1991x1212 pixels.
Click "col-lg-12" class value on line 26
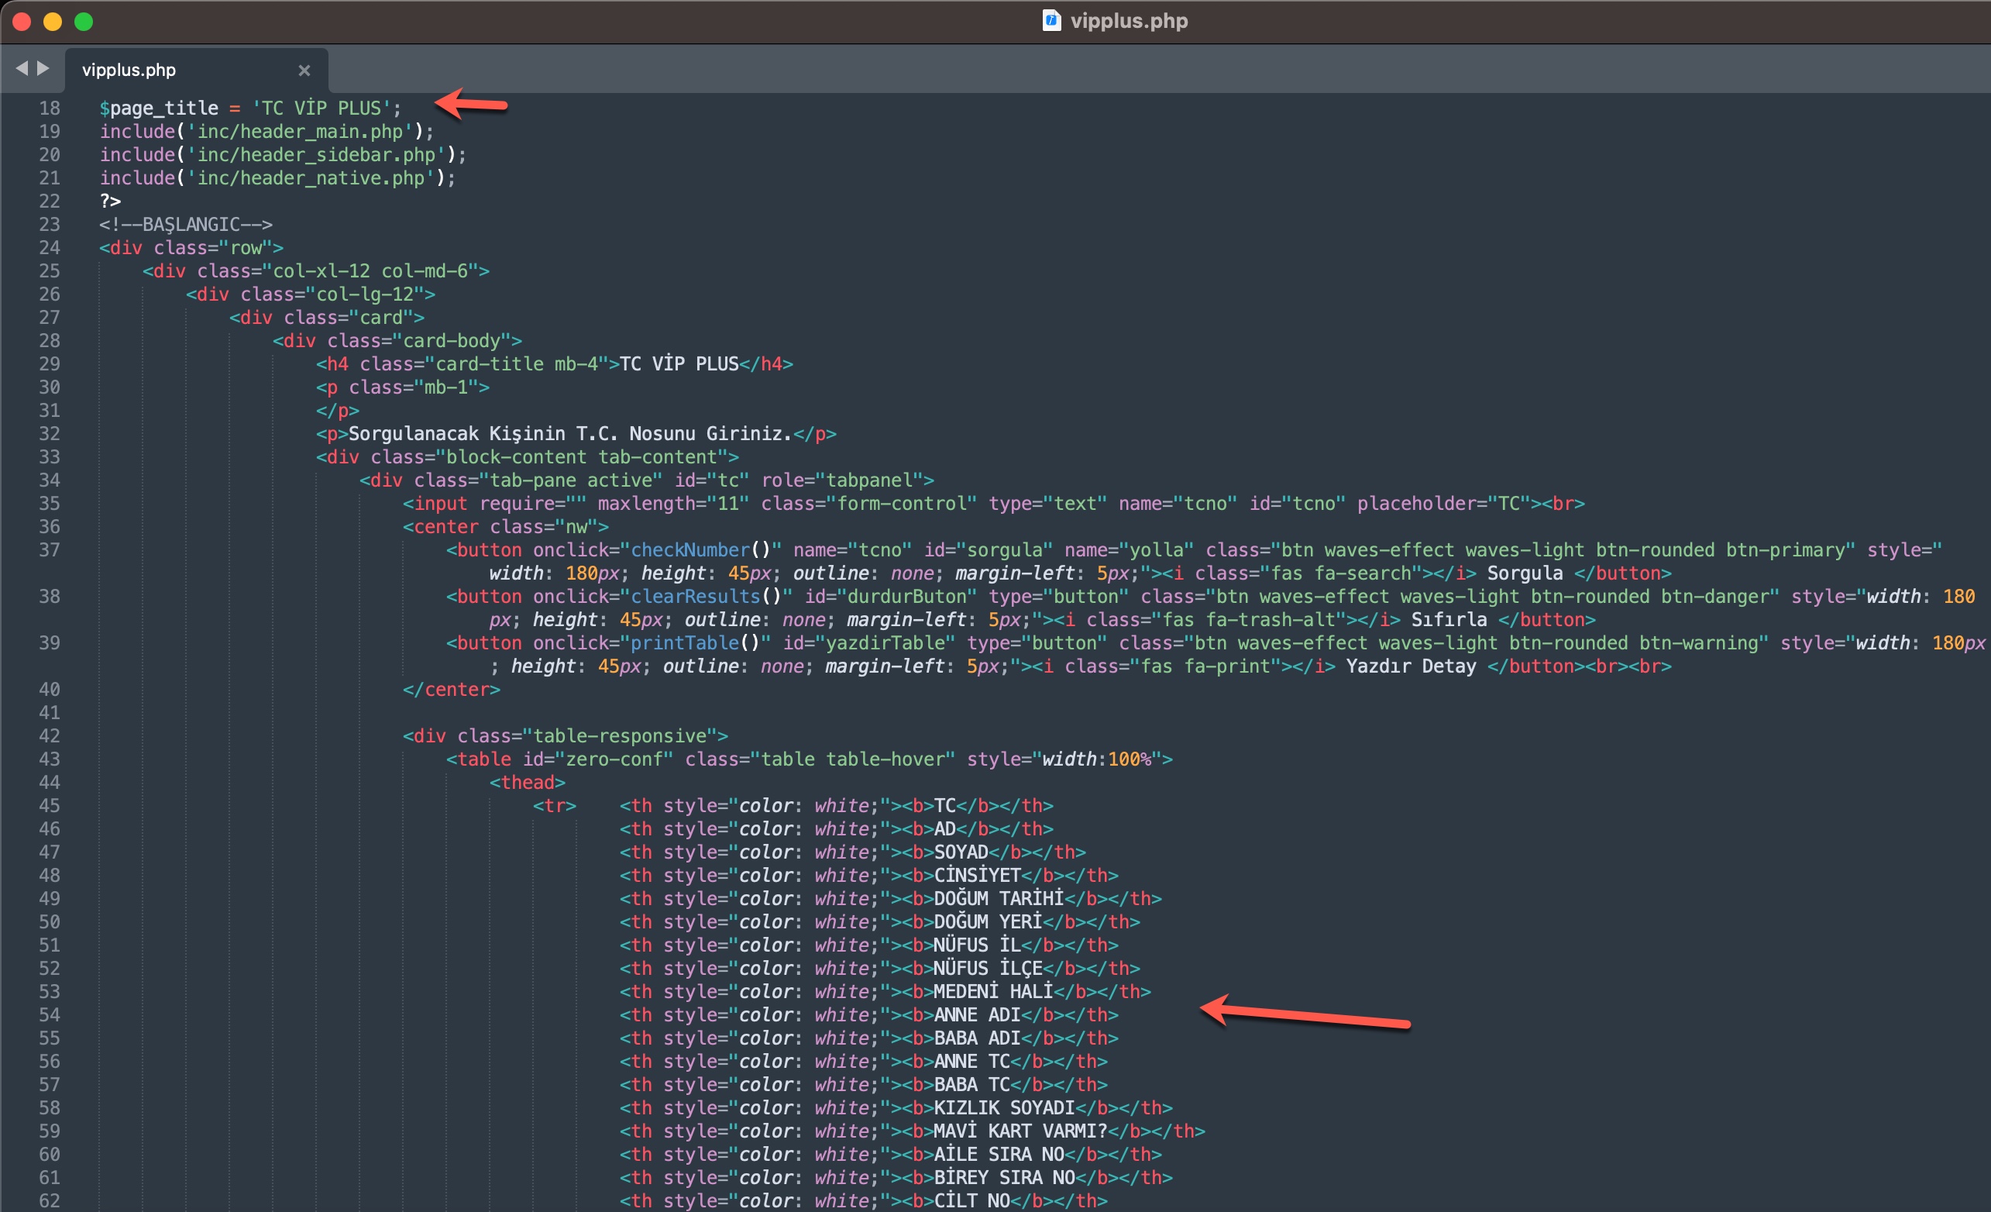point(364,294)
